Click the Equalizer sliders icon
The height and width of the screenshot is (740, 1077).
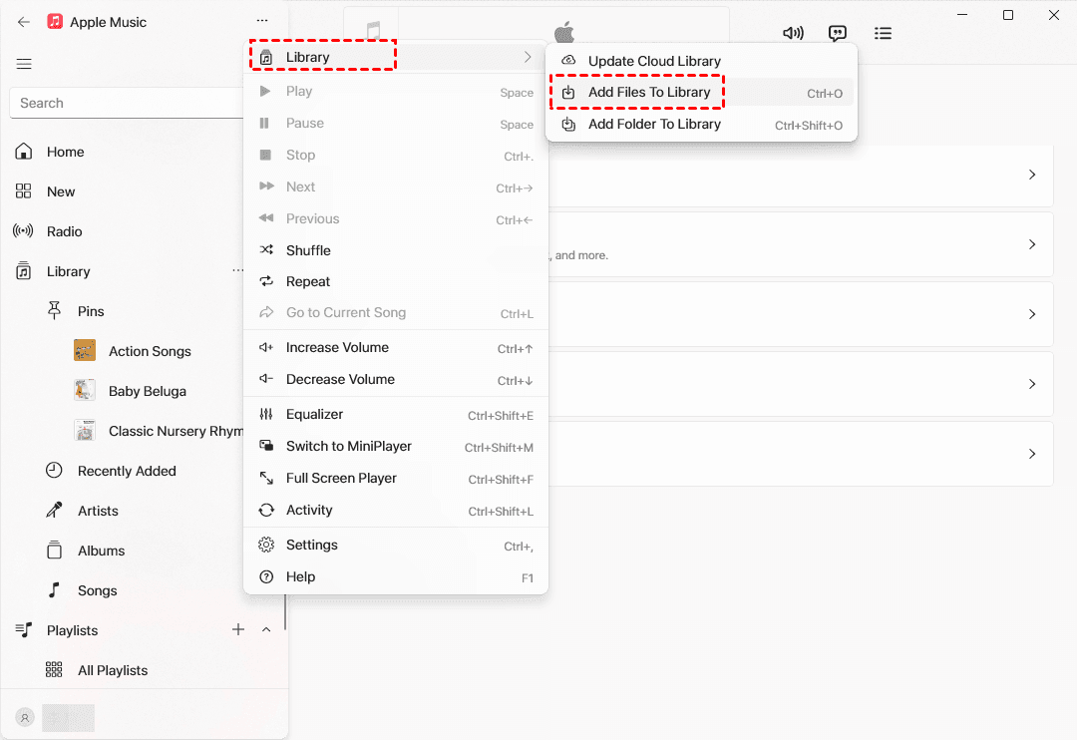(266, 414)
